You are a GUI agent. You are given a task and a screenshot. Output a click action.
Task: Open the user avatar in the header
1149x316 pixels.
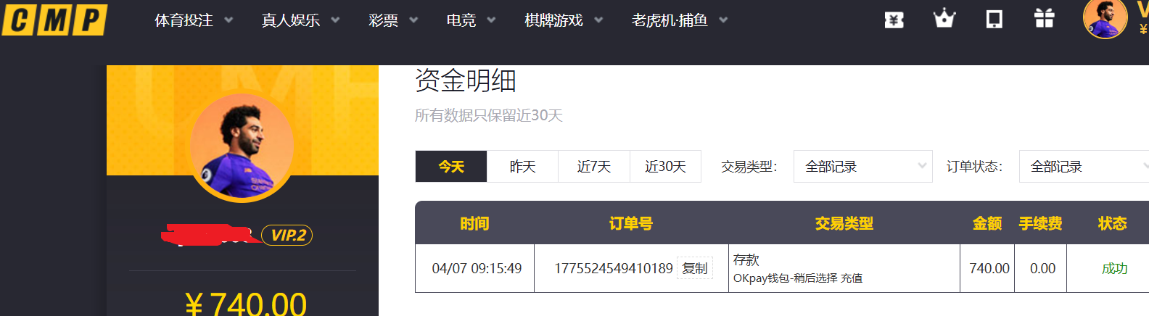click(x=1104, y=19)
